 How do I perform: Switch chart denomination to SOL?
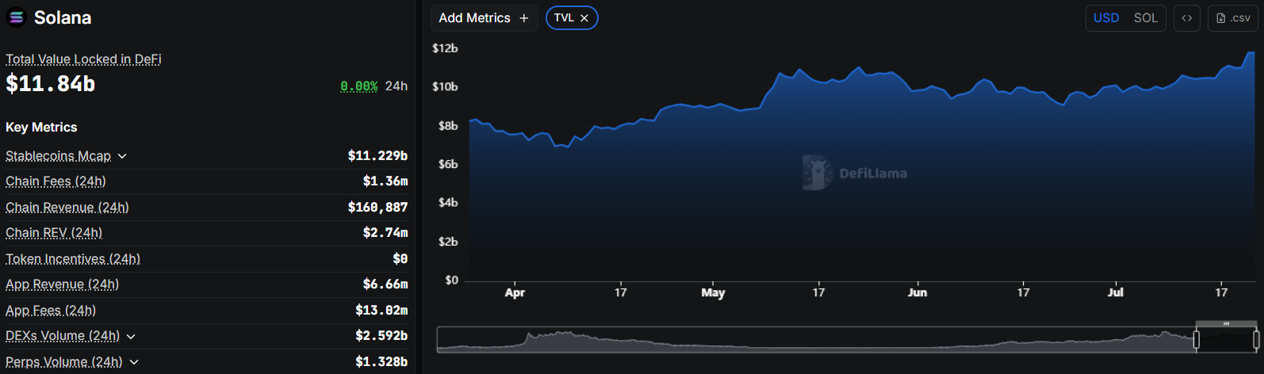[1145, 18]
